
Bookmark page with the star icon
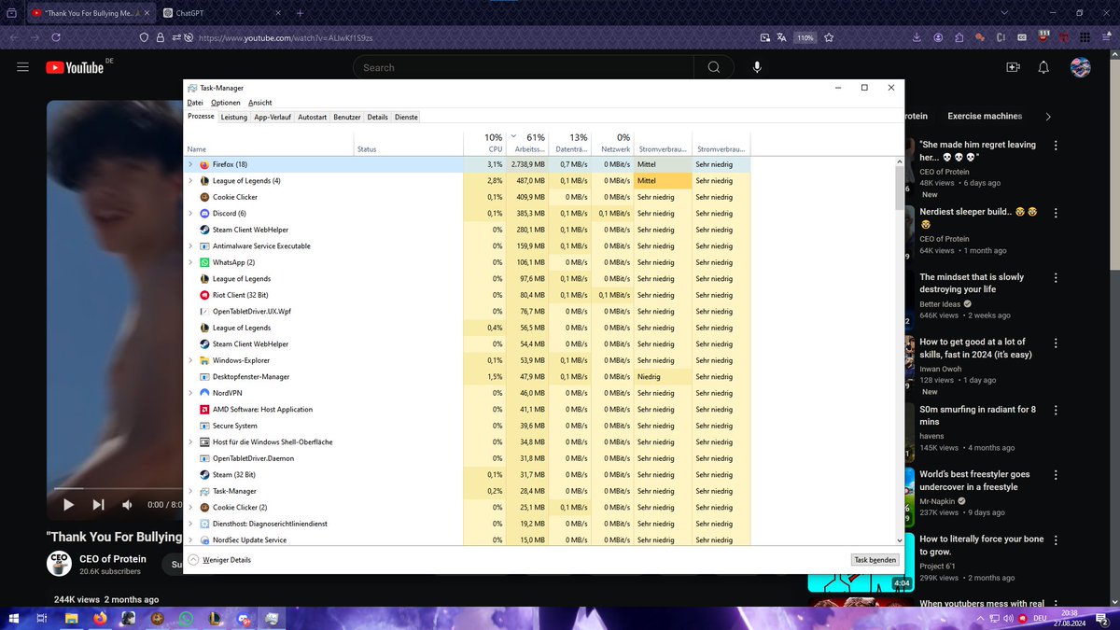[x=828, y=37]
